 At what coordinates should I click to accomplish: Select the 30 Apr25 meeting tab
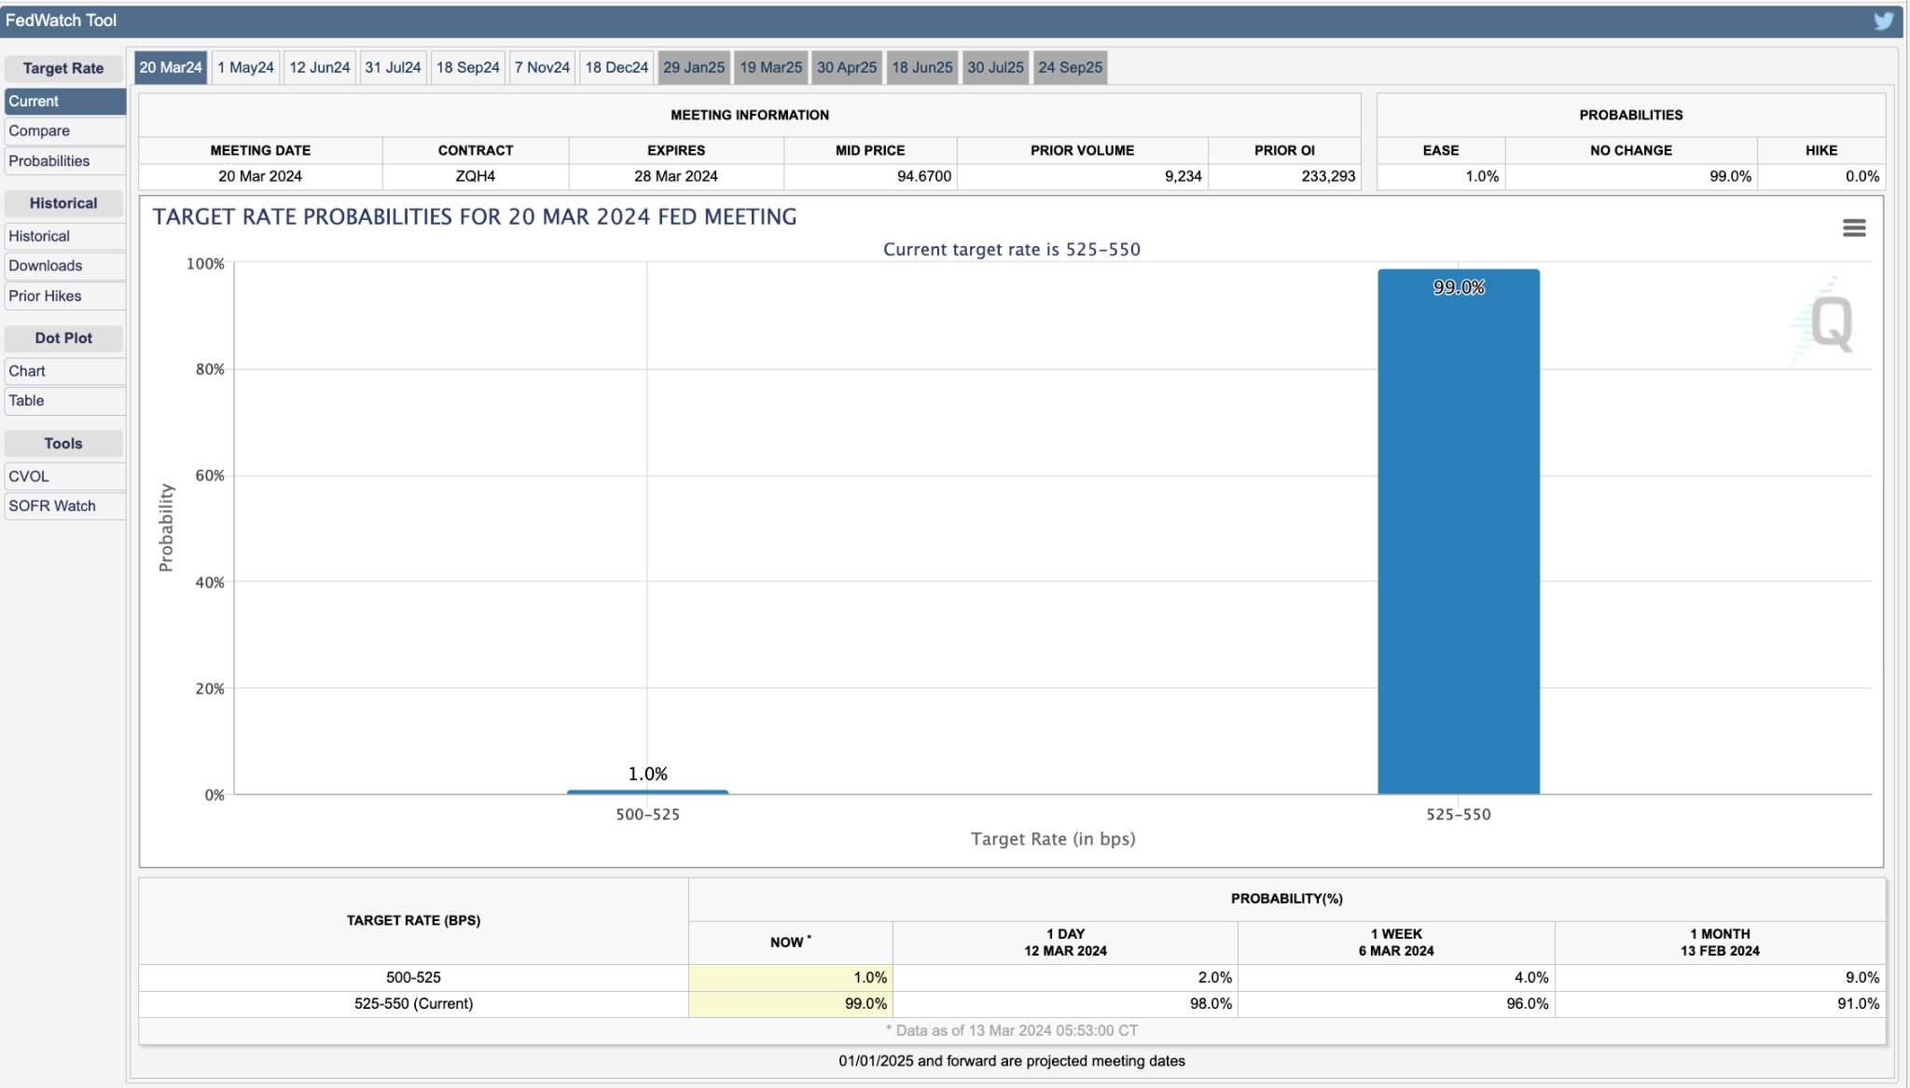(x=847, y=67)
